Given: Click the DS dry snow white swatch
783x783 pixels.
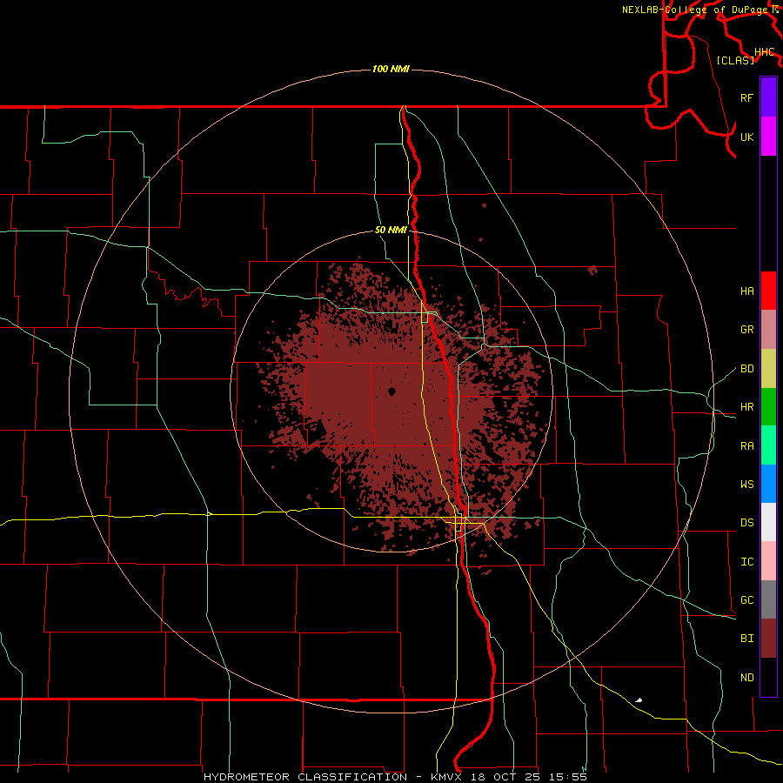Looking at the screenshot, I should click(768, 522).
